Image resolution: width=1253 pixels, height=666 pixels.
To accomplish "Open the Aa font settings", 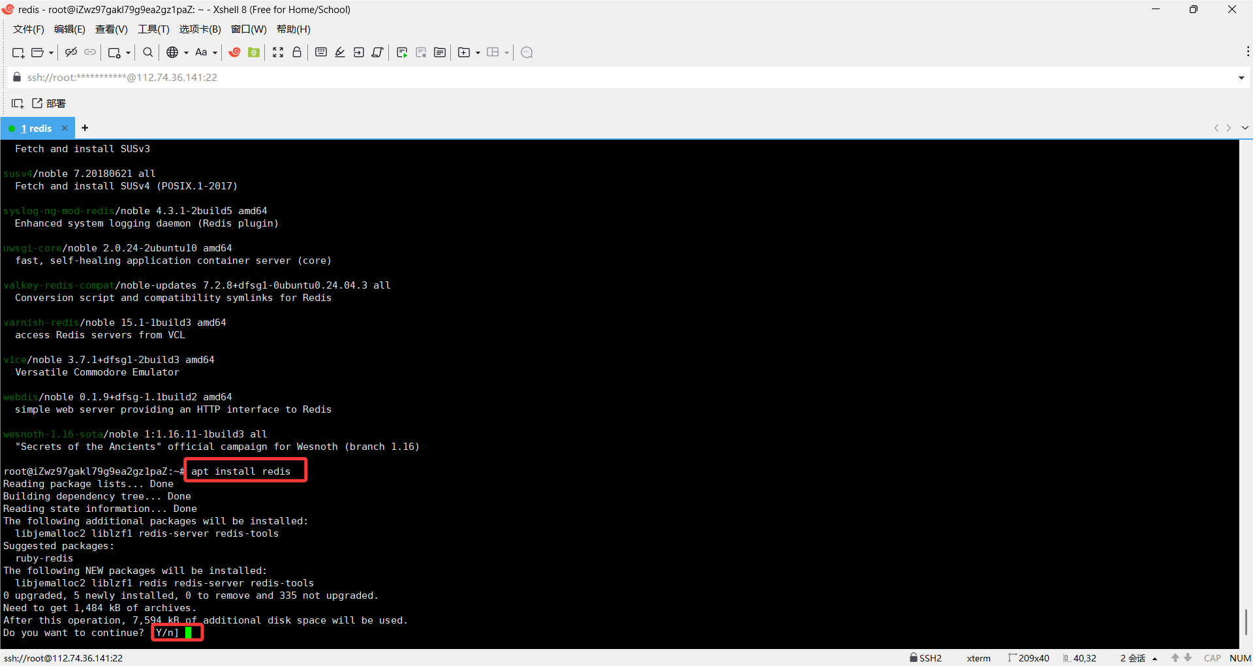I will [201, 52].
